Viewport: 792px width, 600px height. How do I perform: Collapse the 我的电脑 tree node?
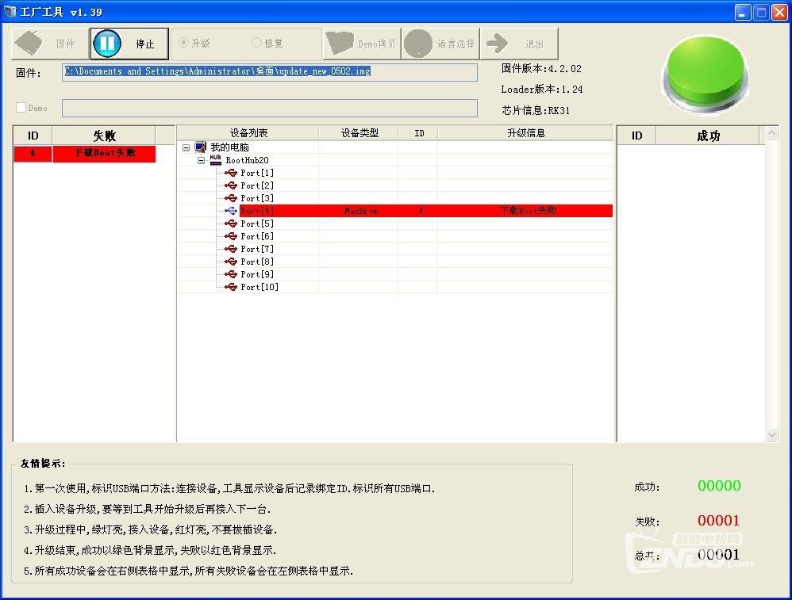186,147
